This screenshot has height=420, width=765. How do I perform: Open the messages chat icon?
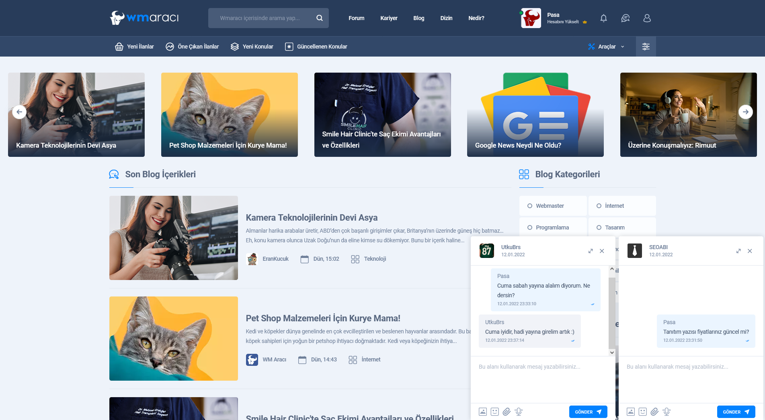625,18
